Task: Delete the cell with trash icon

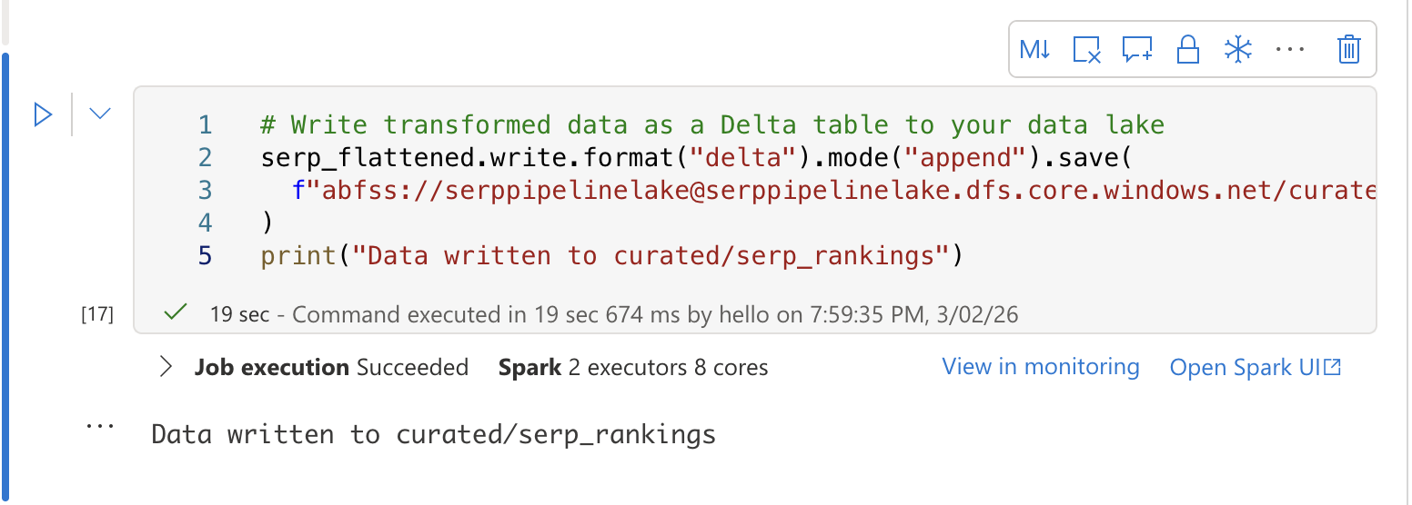Action: click(x=1348, y=49)
